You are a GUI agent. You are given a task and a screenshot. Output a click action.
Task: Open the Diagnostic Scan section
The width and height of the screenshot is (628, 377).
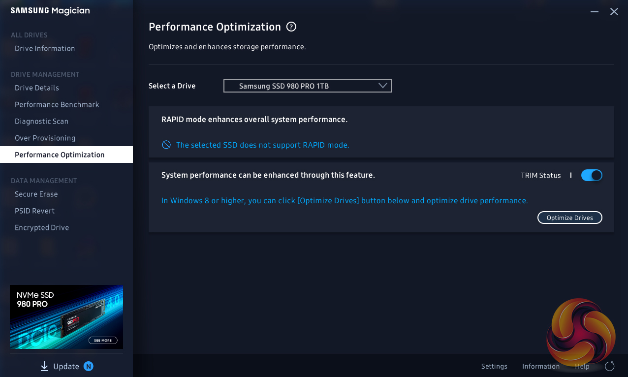coord(42,121)
